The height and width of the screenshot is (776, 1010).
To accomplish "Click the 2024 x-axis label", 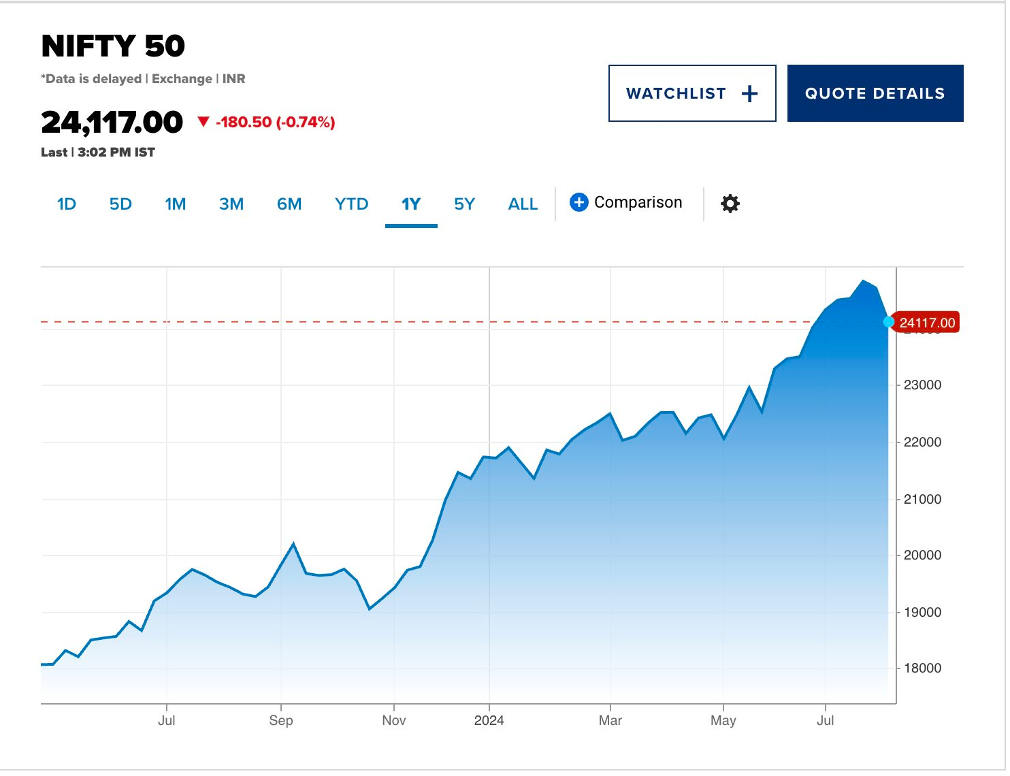I will (x=489, y=720).
